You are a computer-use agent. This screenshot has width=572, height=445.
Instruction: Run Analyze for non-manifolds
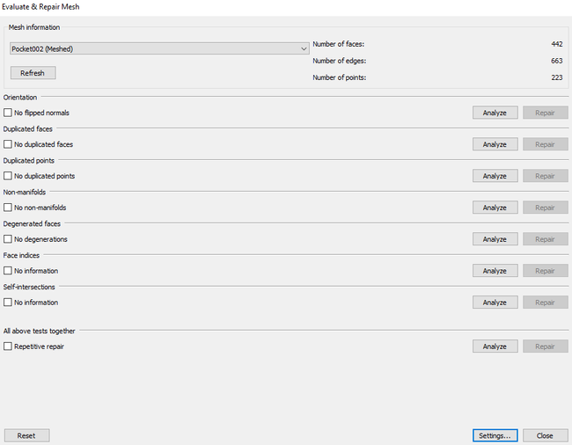pyautogui.click(x=495, y=208)
